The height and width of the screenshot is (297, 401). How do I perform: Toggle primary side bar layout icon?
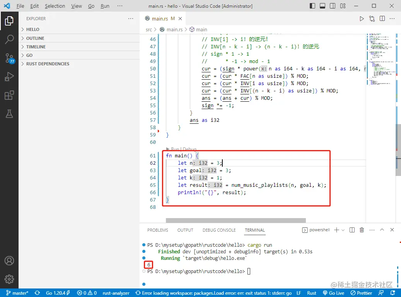[x=312, y=6]
